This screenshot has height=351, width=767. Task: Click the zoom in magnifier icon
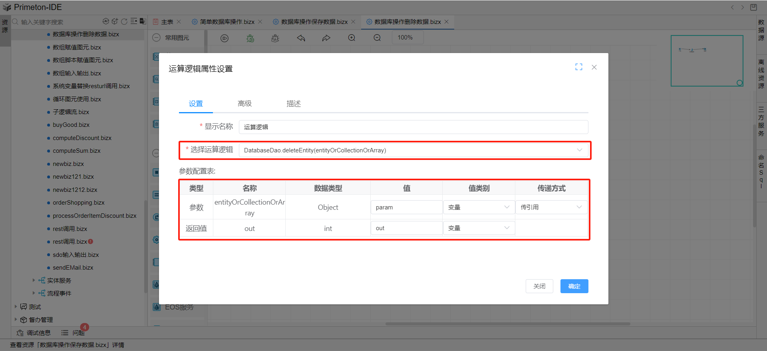tap(352, 38)
